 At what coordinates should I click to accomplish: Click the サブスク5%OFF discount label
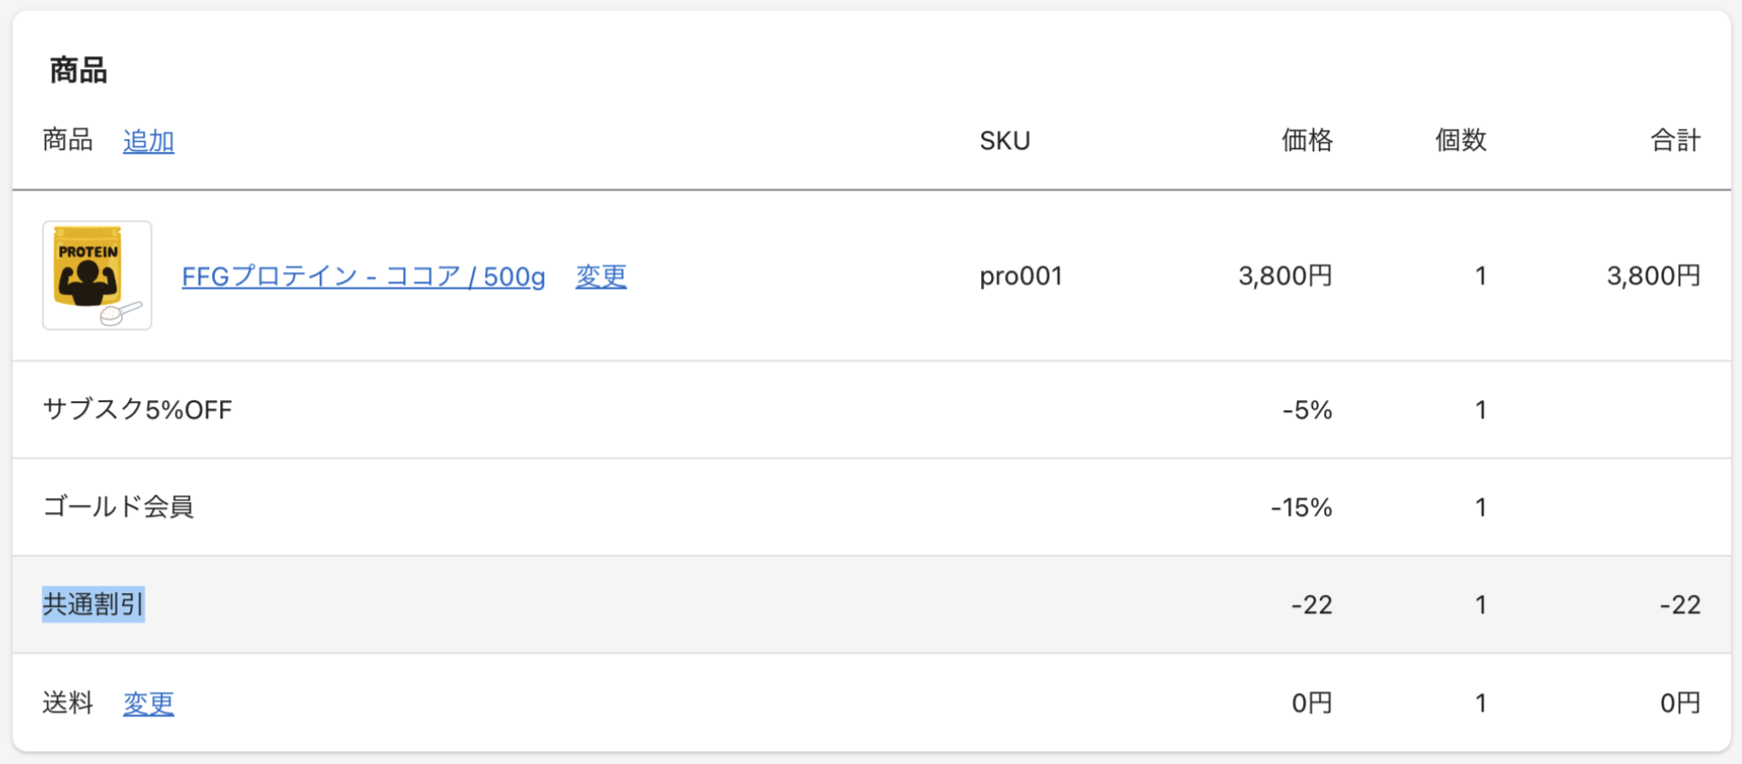click(x=137, y=410)
